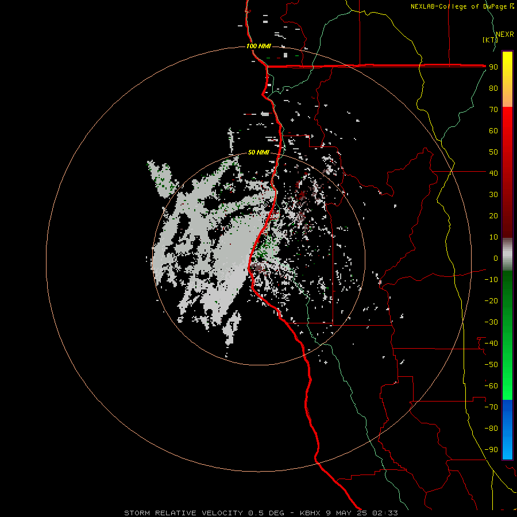The width and height of the screenshot is (517, 517).
Task: Select the -40 velocity scale label
Action: (x=491, y=344)
